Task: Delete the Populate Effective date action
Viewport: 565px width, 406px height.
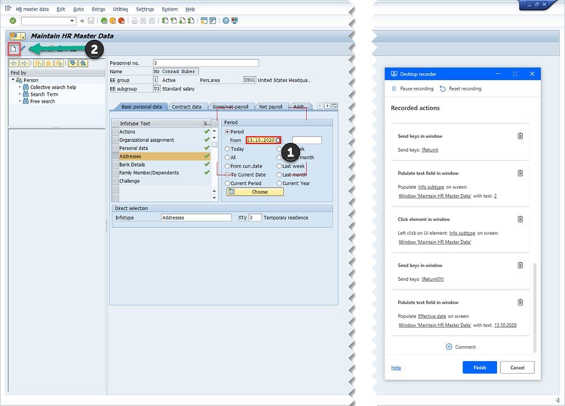Action: tap(520, 302)
